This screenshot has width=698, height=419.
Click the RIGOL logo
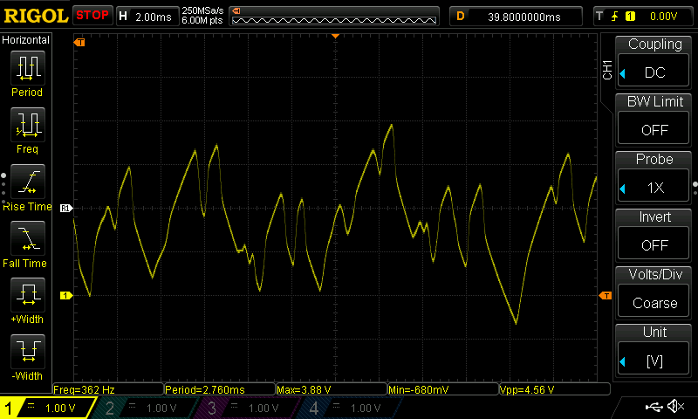pyautogui.click(x=36, y=16)
